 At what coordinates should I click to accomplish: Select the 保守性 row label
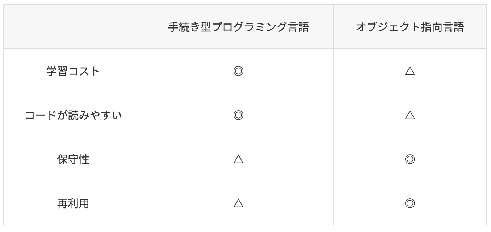73,159
